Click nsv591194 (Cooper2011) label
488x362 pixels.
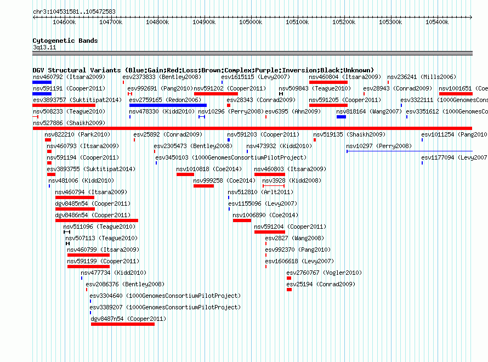pos(83,157)
